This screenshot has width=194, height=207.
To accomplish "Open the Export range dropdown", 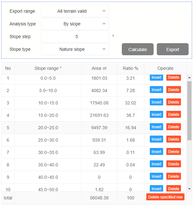I will coord(75,11).
